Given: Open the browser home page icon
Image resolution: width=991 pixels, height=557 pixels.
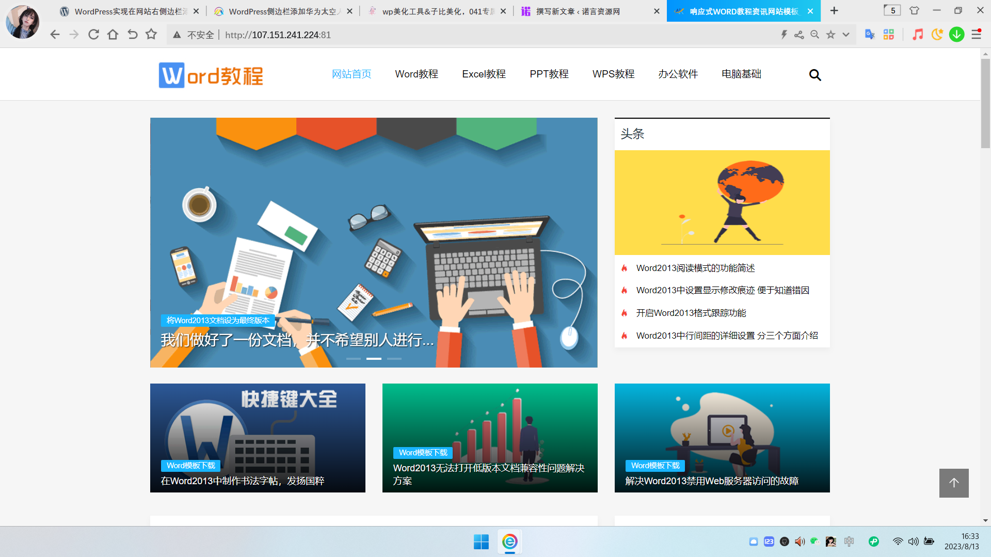Looking at the screenshot, I should click(x=113, y=35).
